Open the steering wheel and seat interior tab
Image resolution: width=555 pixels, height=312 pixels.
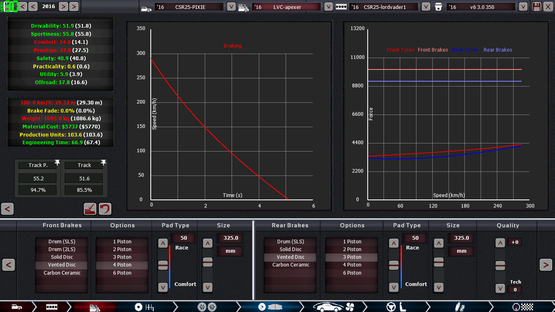tap(397, 307)
